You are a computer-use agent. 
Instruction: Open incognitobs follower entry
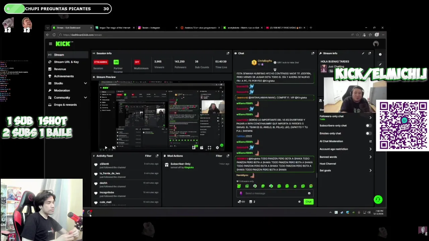tap(127, 194)
